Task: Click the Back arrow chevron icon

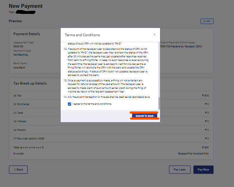Action: pos(14,169)
